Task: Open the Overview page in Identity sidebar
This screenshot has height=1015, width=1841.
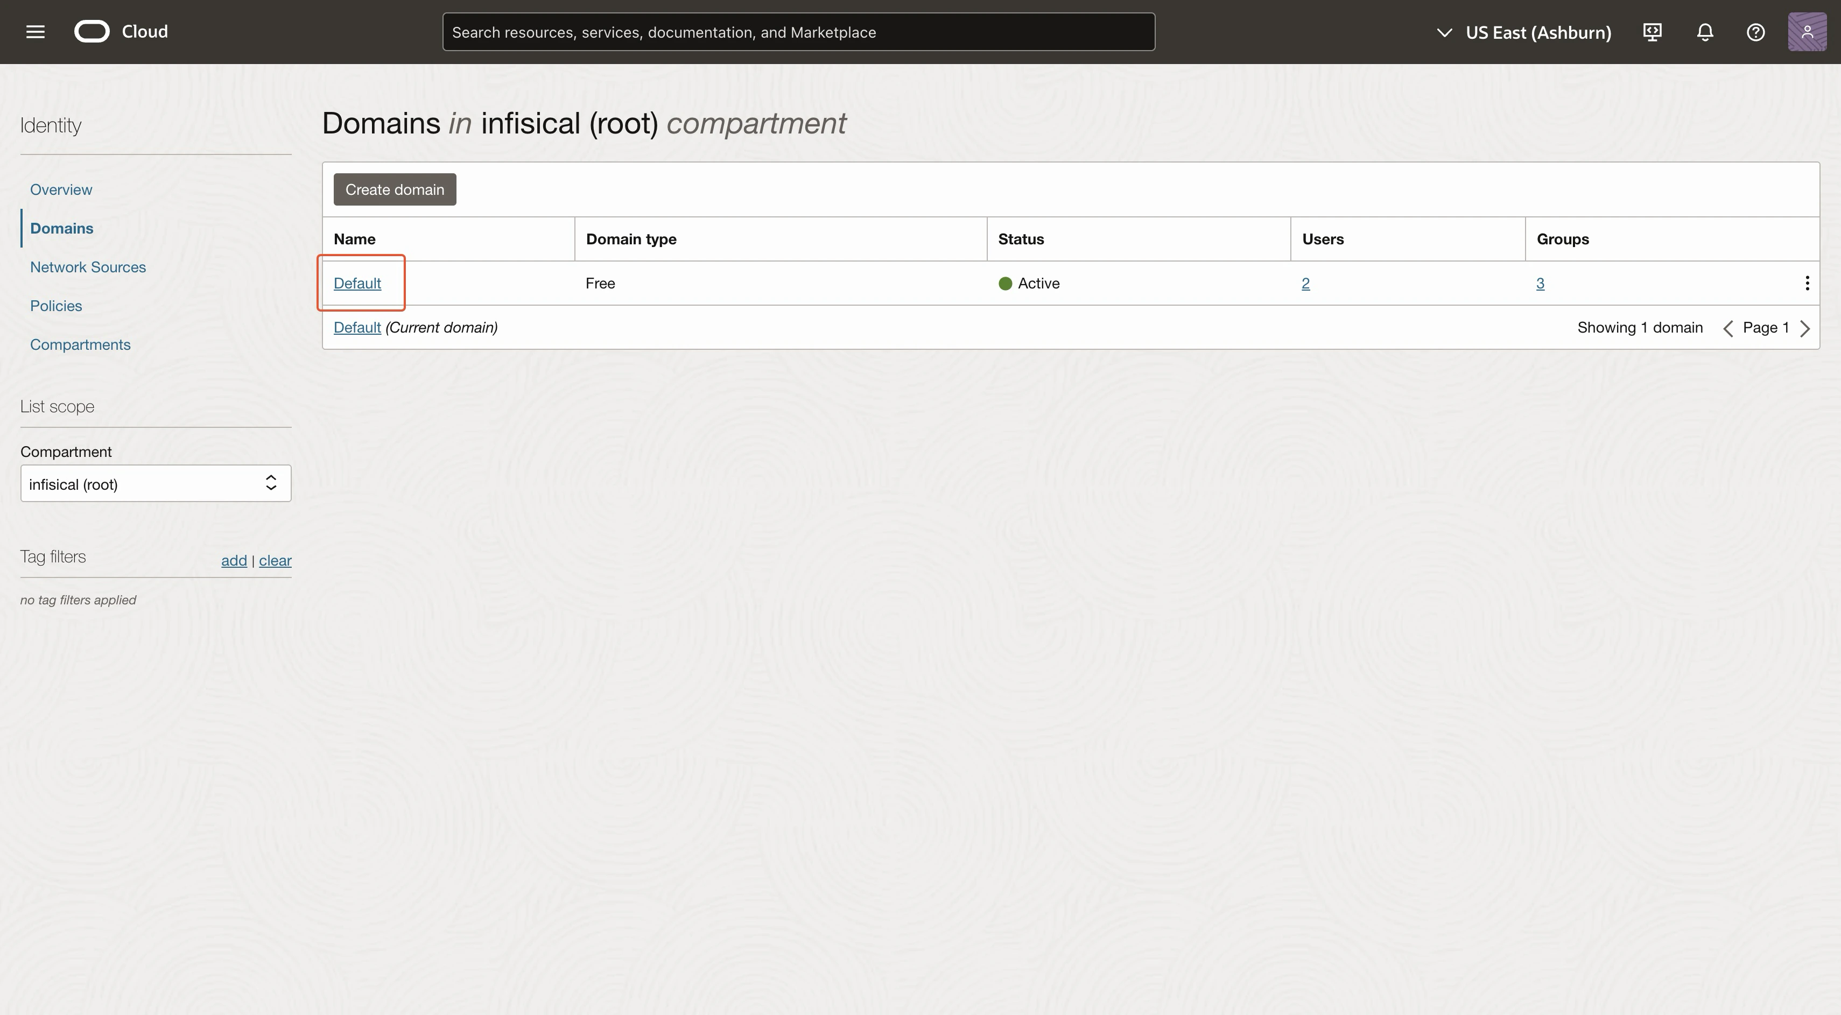Action: tap(61, 190)
